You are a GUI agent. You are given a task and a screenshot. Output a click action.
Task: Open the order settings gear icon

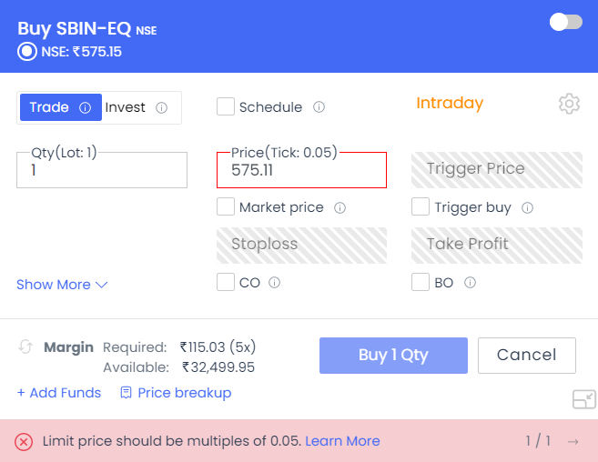click(x=569, y=104)
